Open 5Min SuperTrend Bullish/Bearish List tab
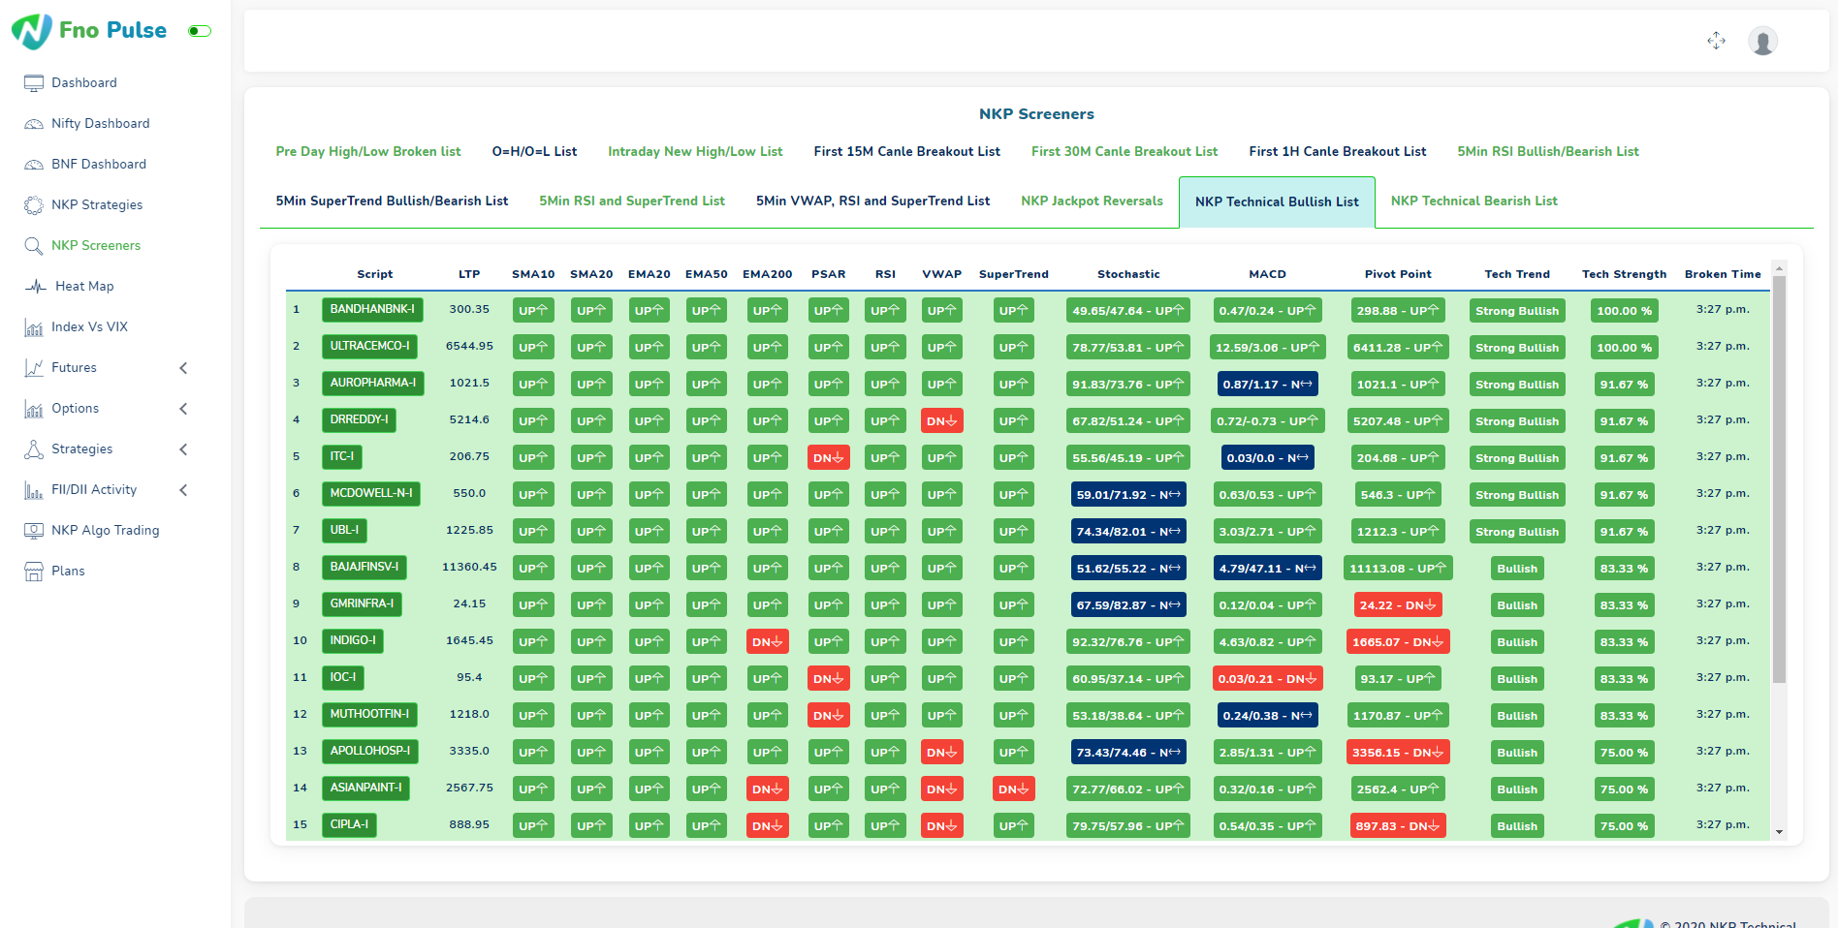The height and width of the screenshot is (928, 1838). 392,201
